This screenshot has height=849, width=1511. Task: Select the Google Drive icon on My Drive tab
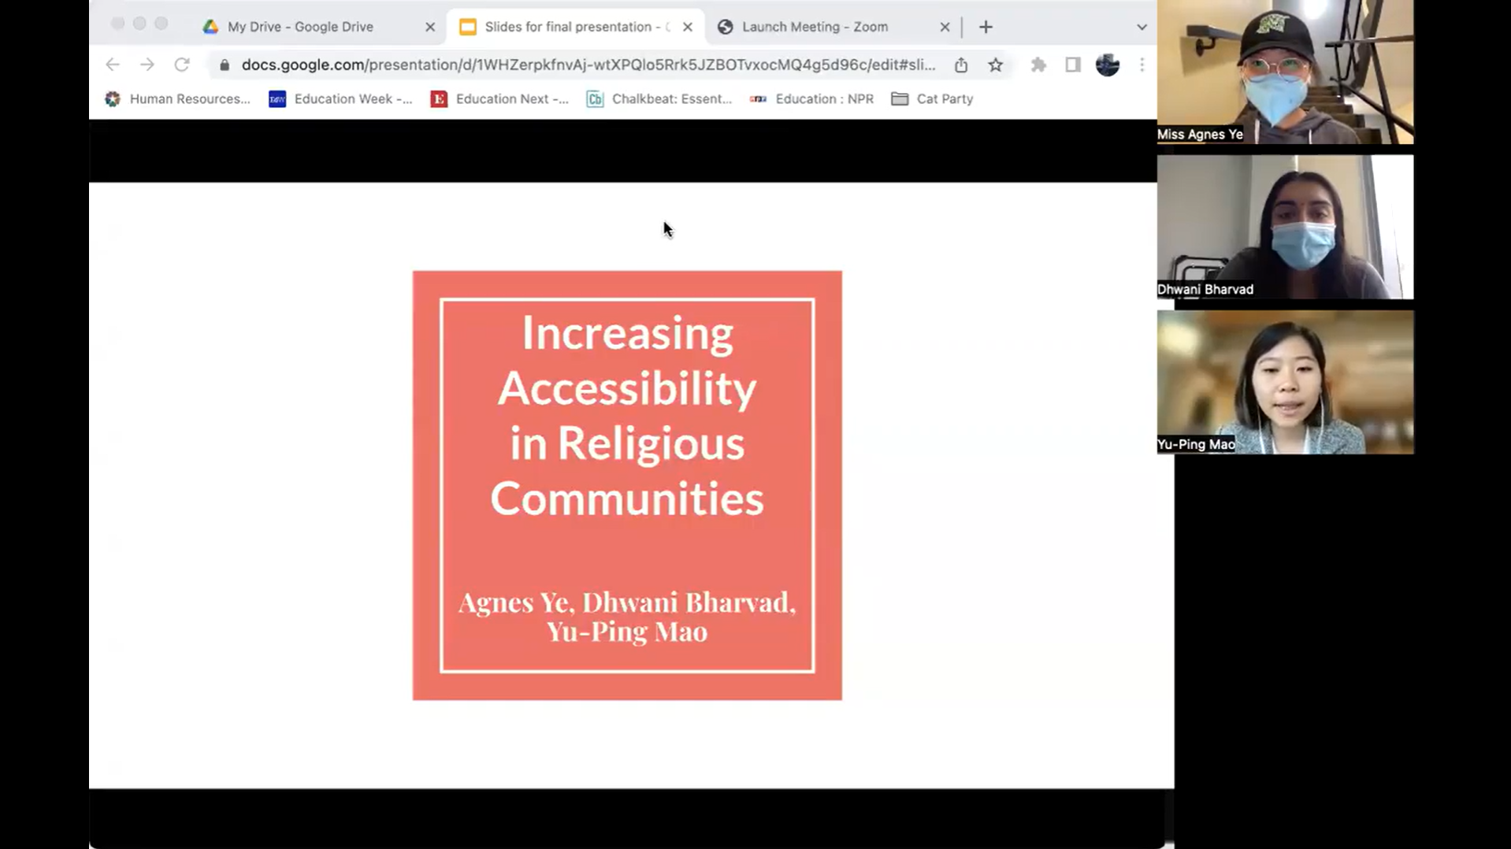pos(210,26)
